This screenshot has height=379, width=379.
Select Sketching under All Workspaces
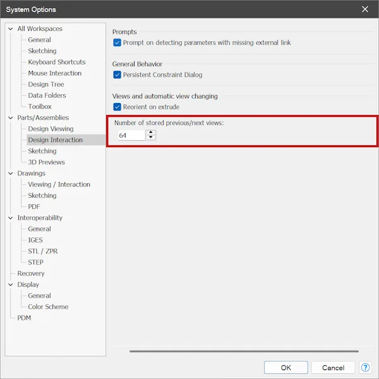tap(42, 51)
